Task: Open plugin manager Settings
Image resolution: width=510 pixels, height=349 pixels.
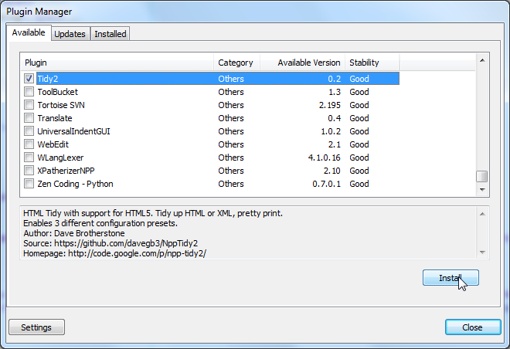Action: (x=36, y=327)
